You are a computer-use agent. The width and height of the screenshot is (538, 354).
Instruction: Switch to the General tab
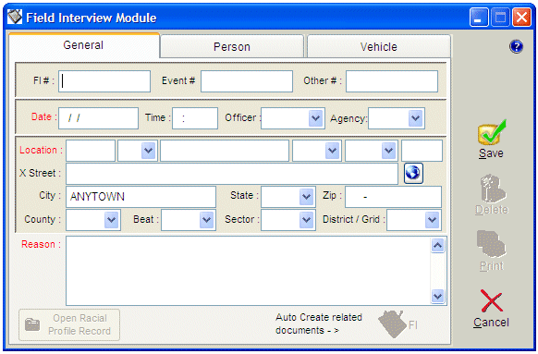click(x=84, y=45)
